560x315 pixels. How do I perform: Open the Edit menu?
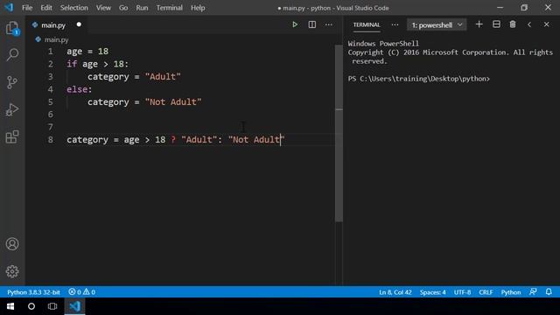[46, 8]
